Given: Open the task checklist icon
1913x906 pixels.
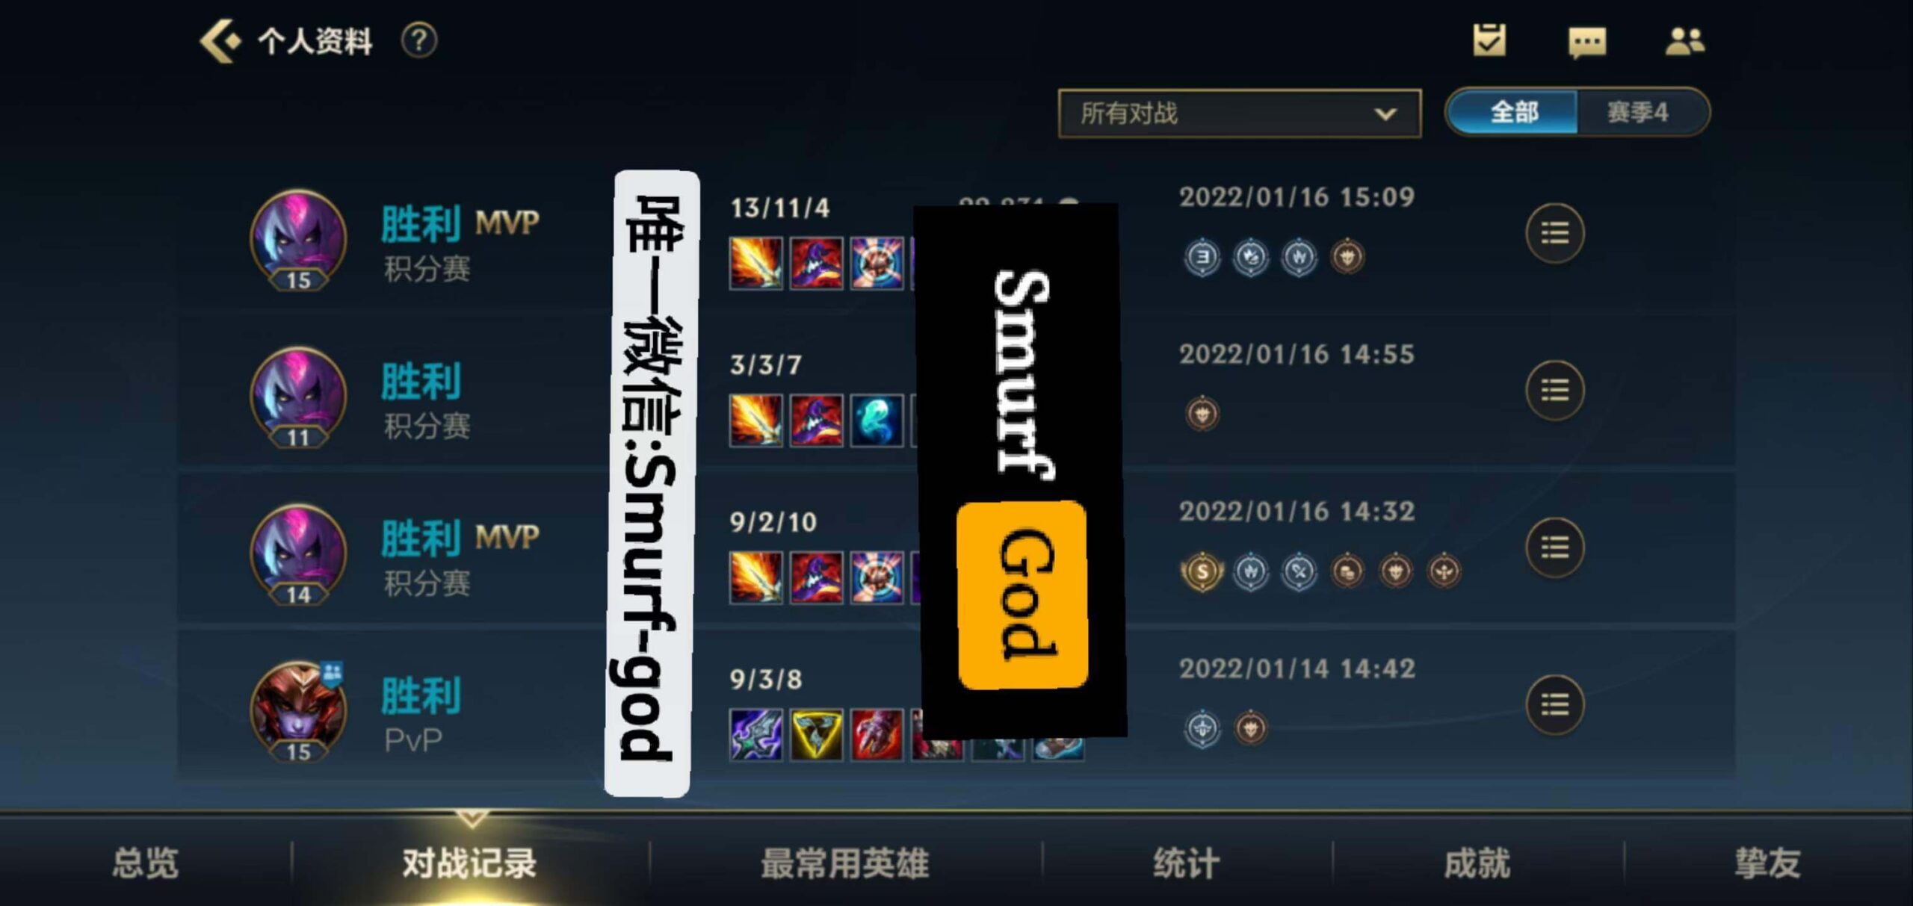Looking at the screenshot, I should 1489,40.
